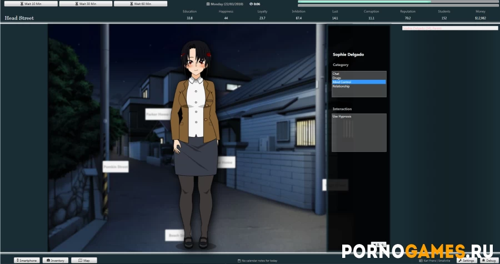Click the Karl Franz | Smallville label
The image size is (500, 264).
tap(437, 261)
